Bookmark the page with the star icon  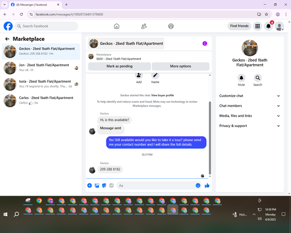pyautogui.click(x=267, y=15)
